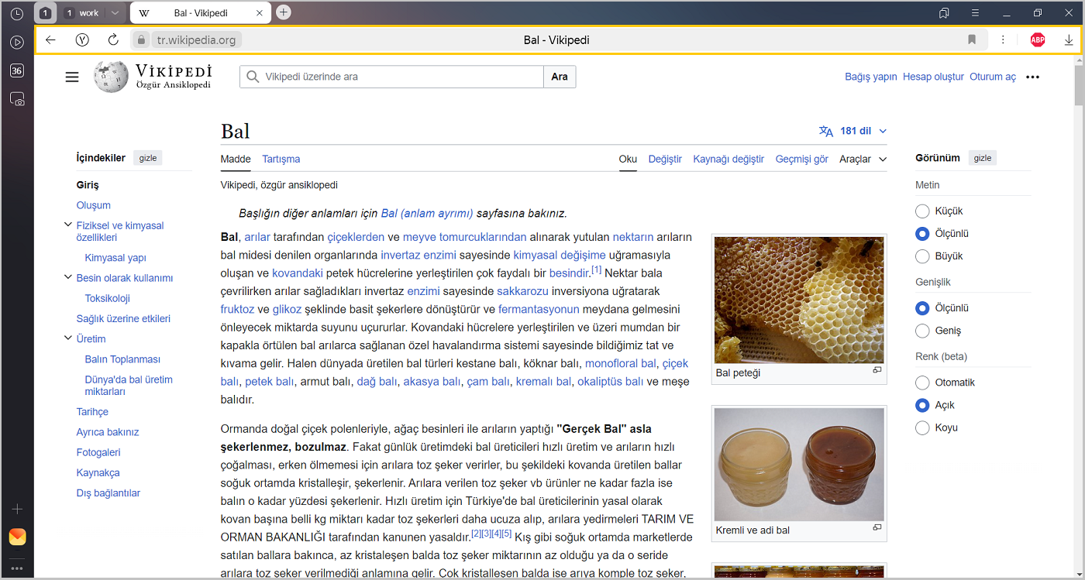Reload the page with the refresh icon
The height and width of the screenshot is (580, 1085).
point(113,40)
